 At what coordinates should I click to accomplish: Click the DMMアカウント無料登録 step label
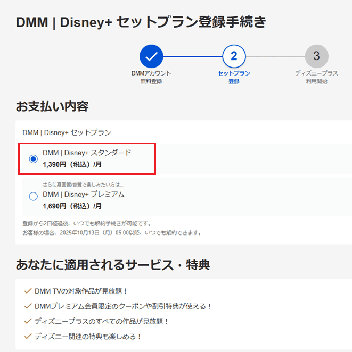point(151,77)
